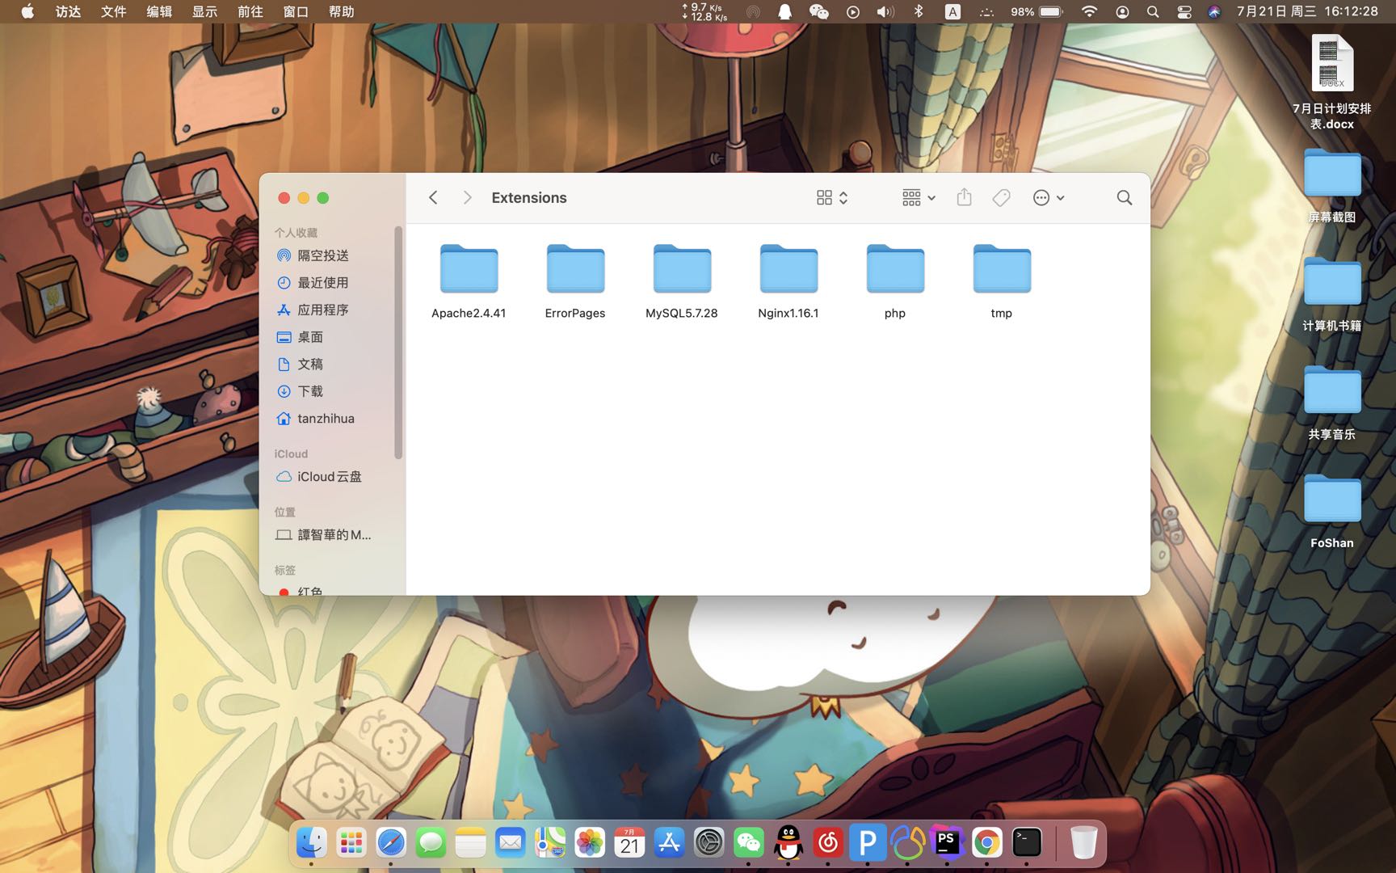Open the more actions ellipsis dropdown

(1049, 197)
